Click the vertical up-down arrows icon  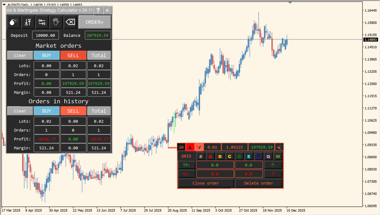[x=28, y=22]
